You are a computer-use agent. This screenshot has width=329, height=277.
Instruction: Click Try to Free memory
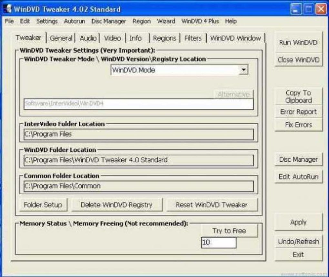tap(229, 231)
